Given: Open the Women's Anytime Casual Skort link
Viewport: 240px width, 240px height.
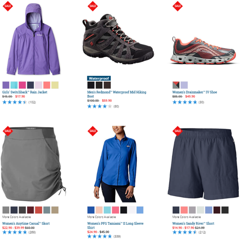Looking at the screenshot, I should tap(26, 223).
